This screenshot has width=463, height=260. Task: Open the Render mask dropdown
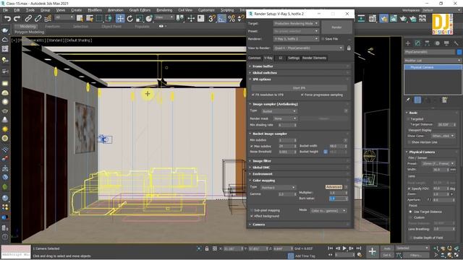[x=284, y=118]
